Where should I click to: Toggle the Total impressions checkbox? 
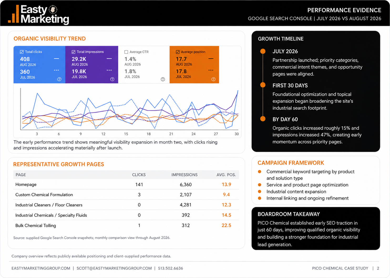[x=74, y=52]
